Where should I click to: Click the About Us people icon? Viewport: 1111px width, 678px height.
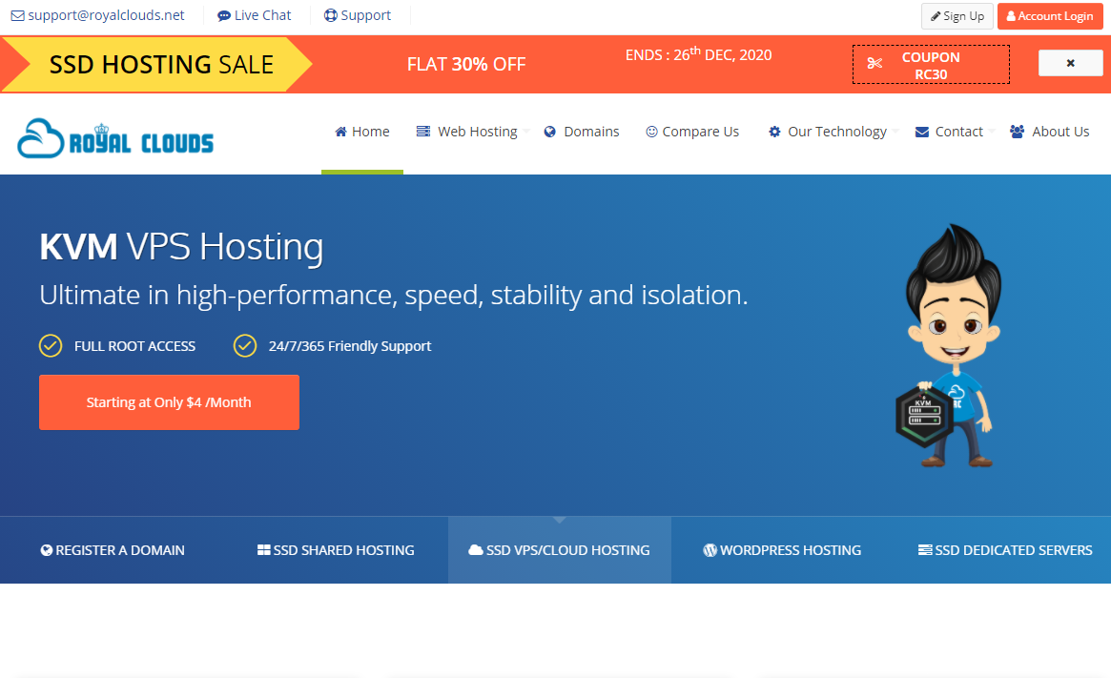tap(1017, 132)
